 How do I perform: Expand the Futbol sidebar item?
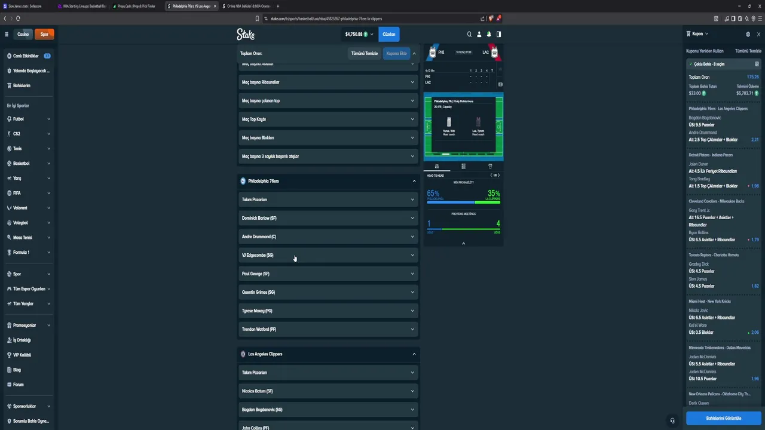click(x=28, y=119)
